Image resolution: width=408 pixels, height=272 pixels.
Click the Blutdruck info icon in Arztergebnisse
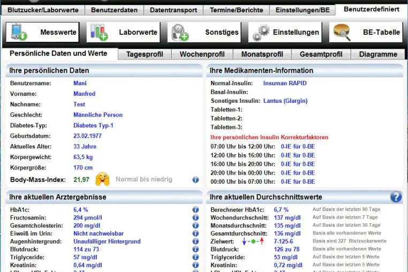click(195, 250)
